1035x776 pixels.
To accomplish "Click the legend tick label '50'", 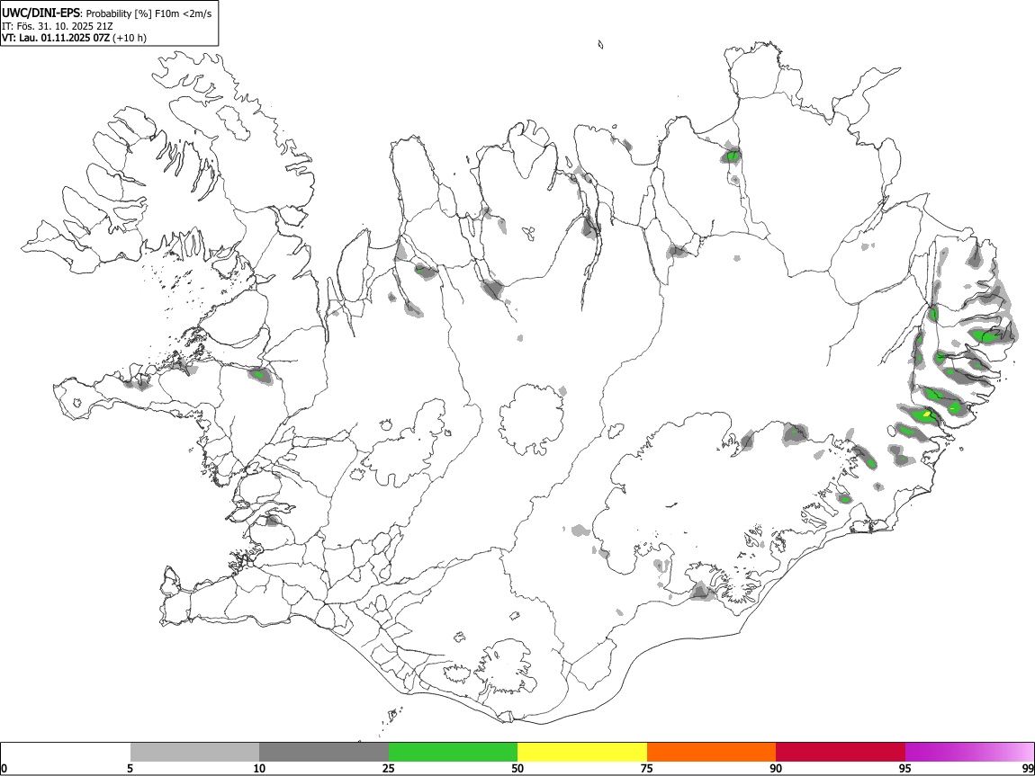I will point(517,769).
